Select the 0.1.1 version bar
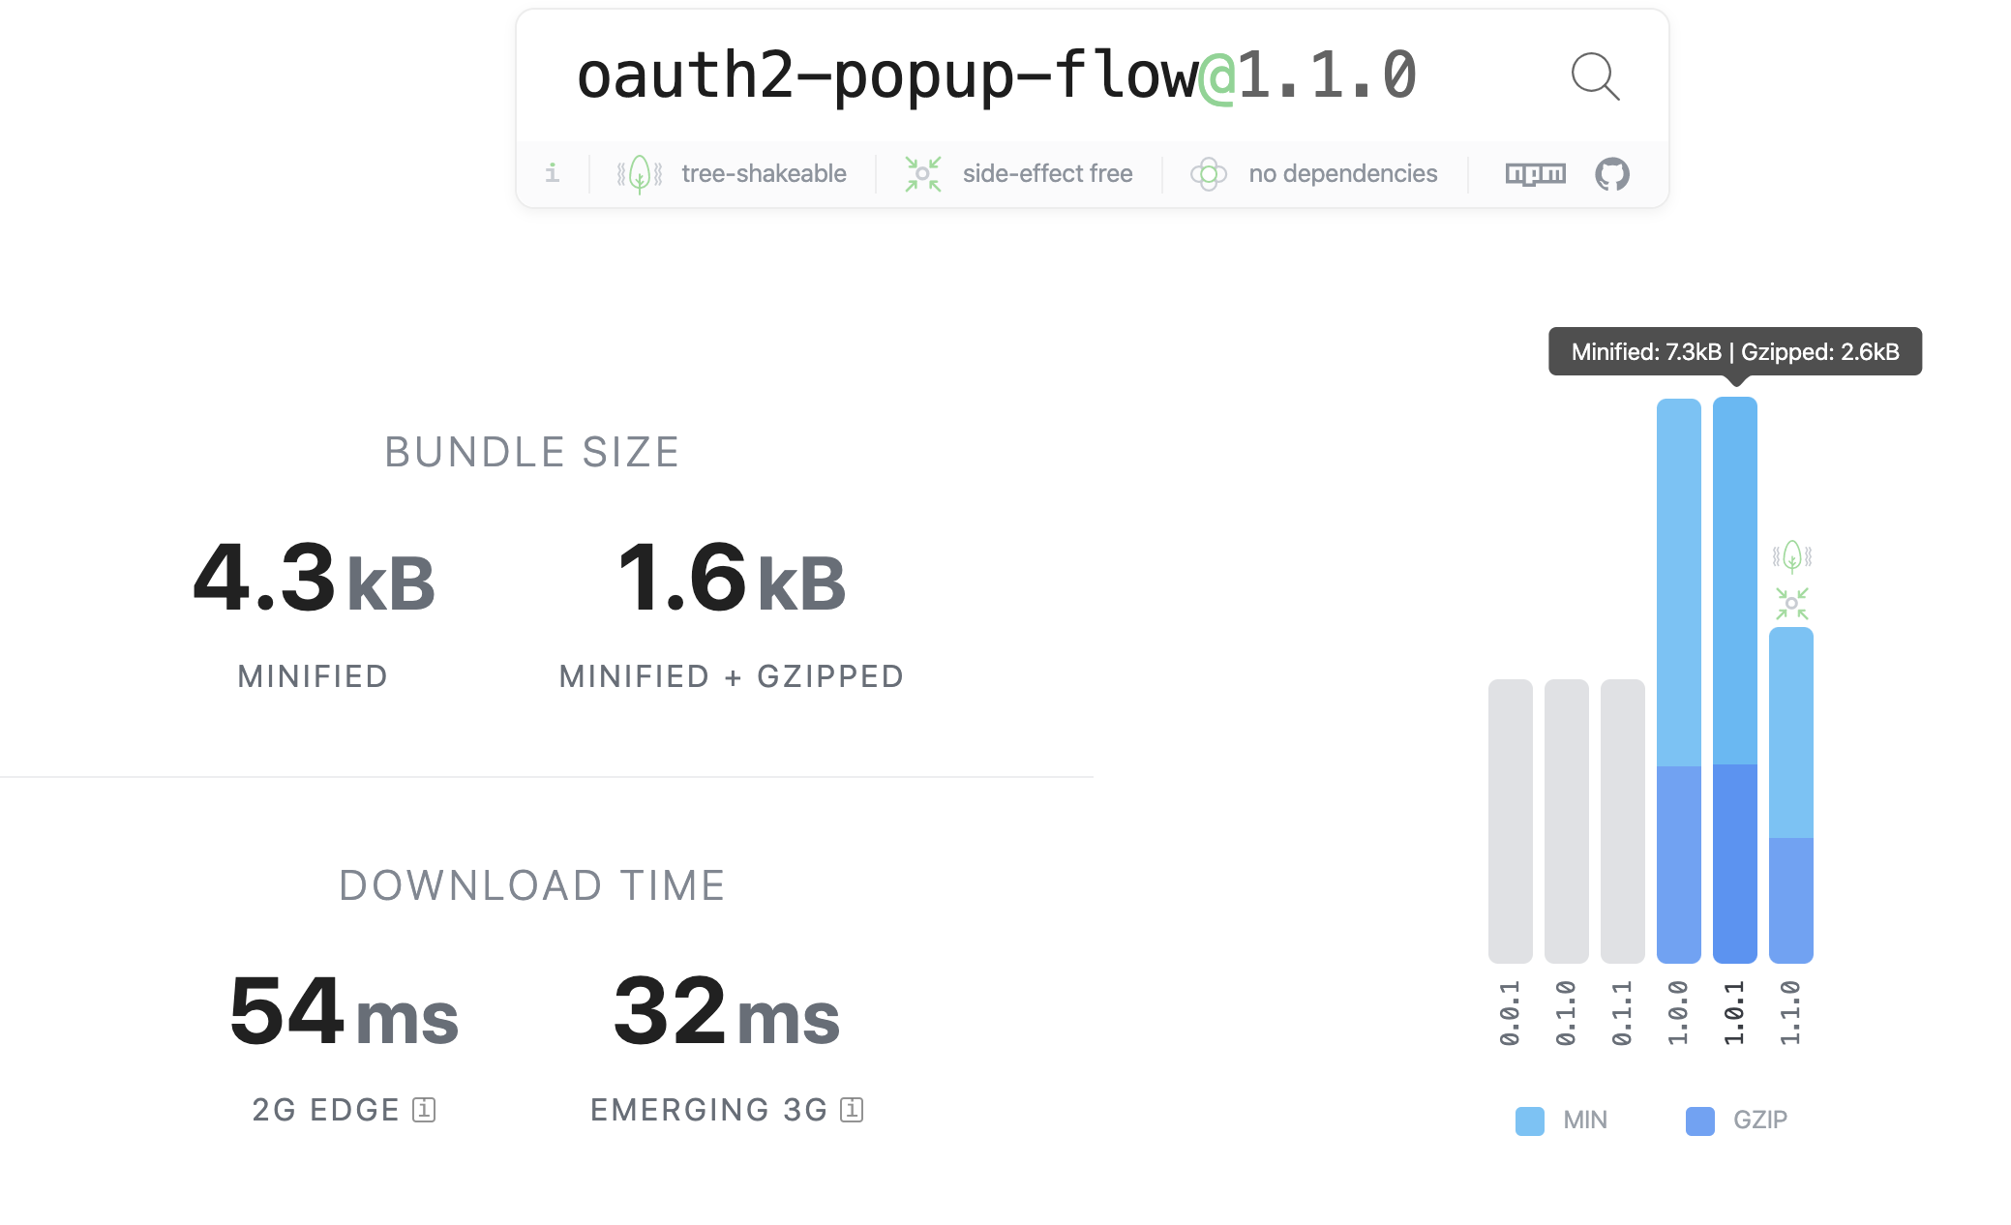Screen dimensions: 2011x1225 [x=1622, y=821]
